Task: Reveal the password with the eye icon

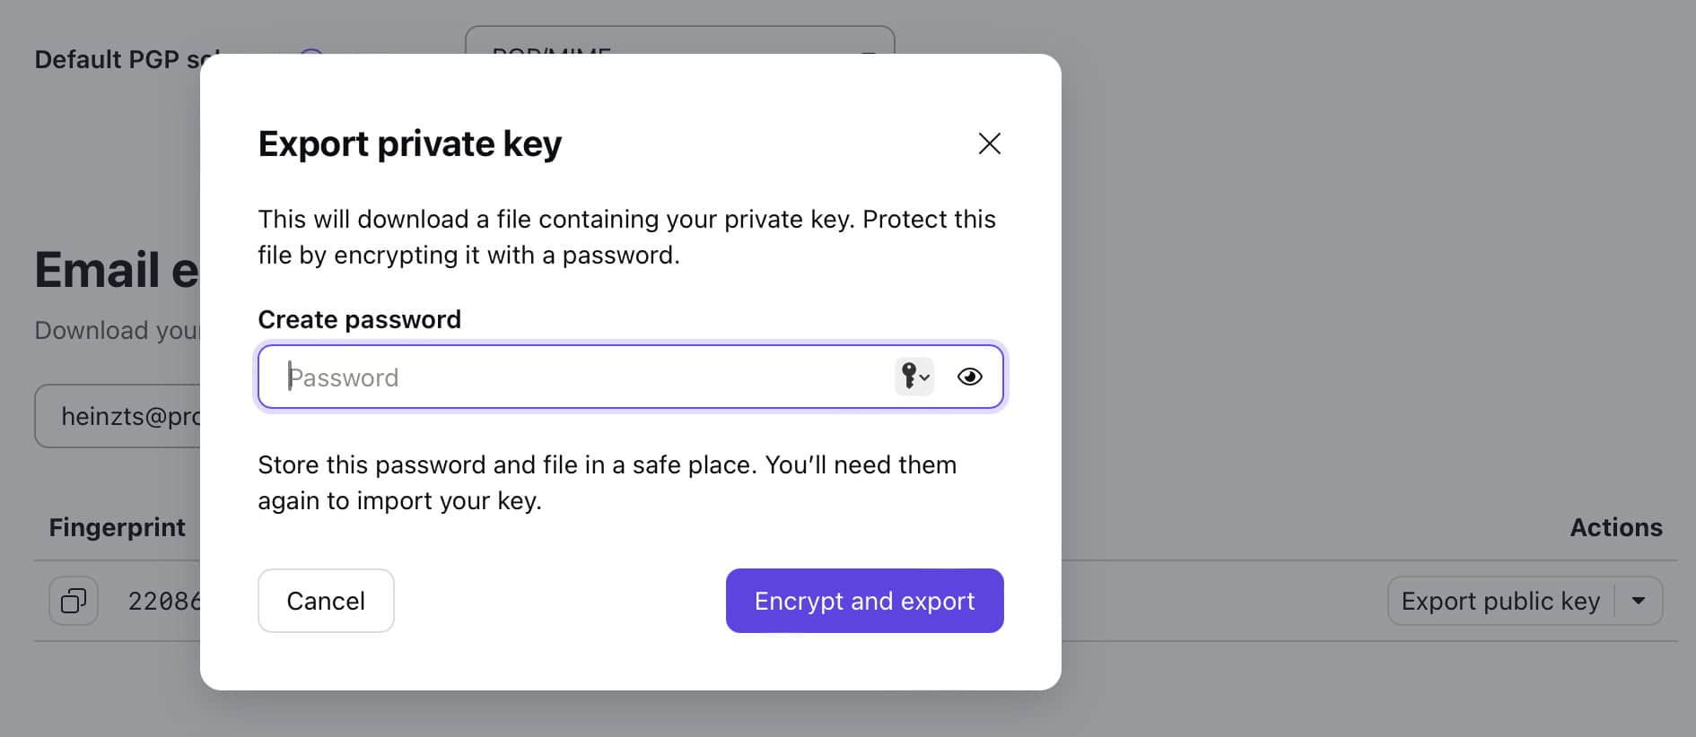Action: pyautogui.click(x=970, y=377)
